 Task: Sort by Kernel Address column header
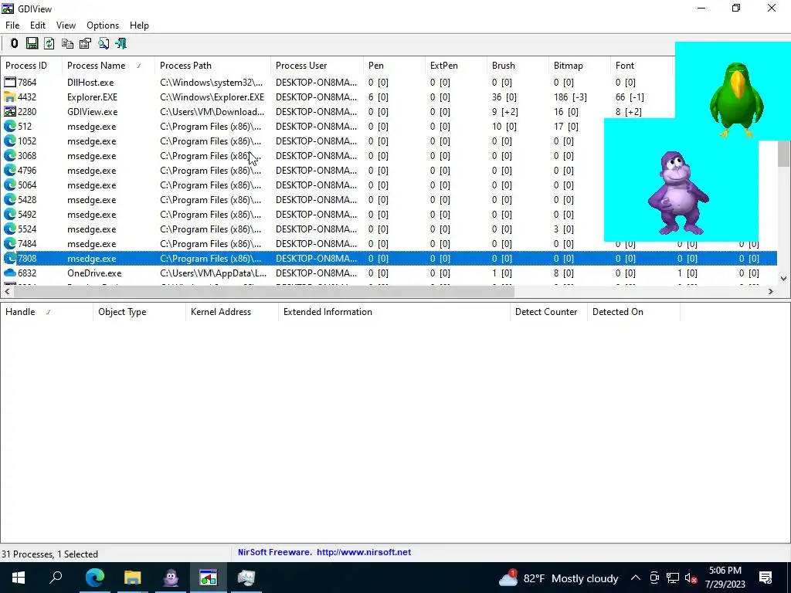point(232,312)
